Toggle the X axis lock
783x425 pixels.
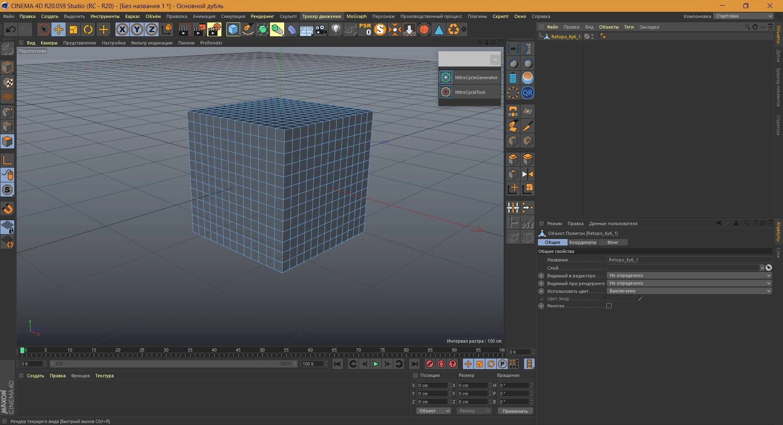[x=122, y=29]
